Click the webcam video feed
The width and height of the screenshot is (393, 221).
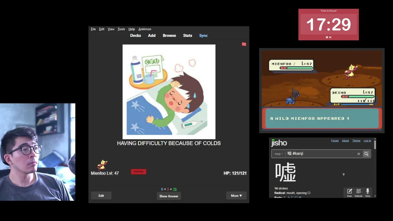coord(37,152)
